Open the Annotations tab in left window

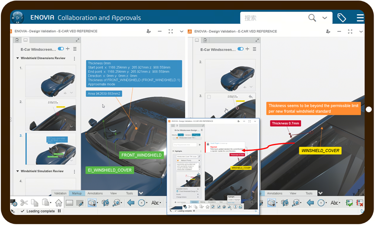point(95,193)
